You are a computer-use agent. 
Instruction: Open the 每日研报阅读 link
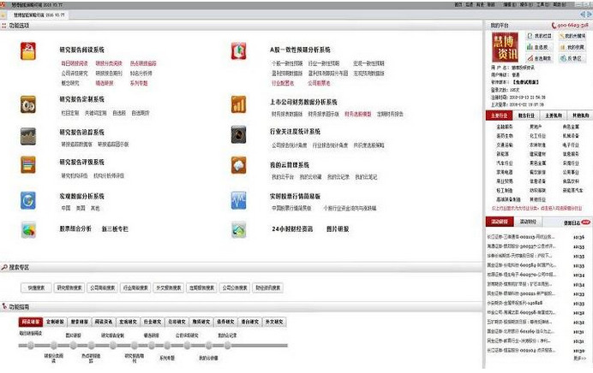[x=74, y=63]
